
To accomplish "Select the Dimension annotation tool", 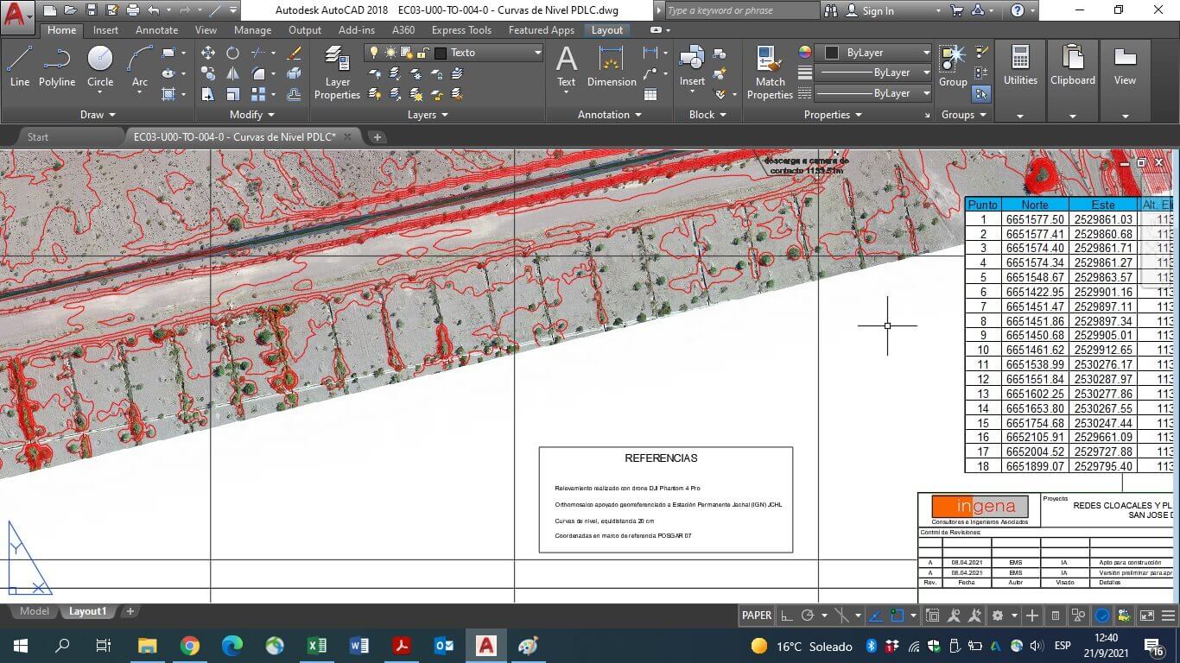I will (x=612, y=66).
